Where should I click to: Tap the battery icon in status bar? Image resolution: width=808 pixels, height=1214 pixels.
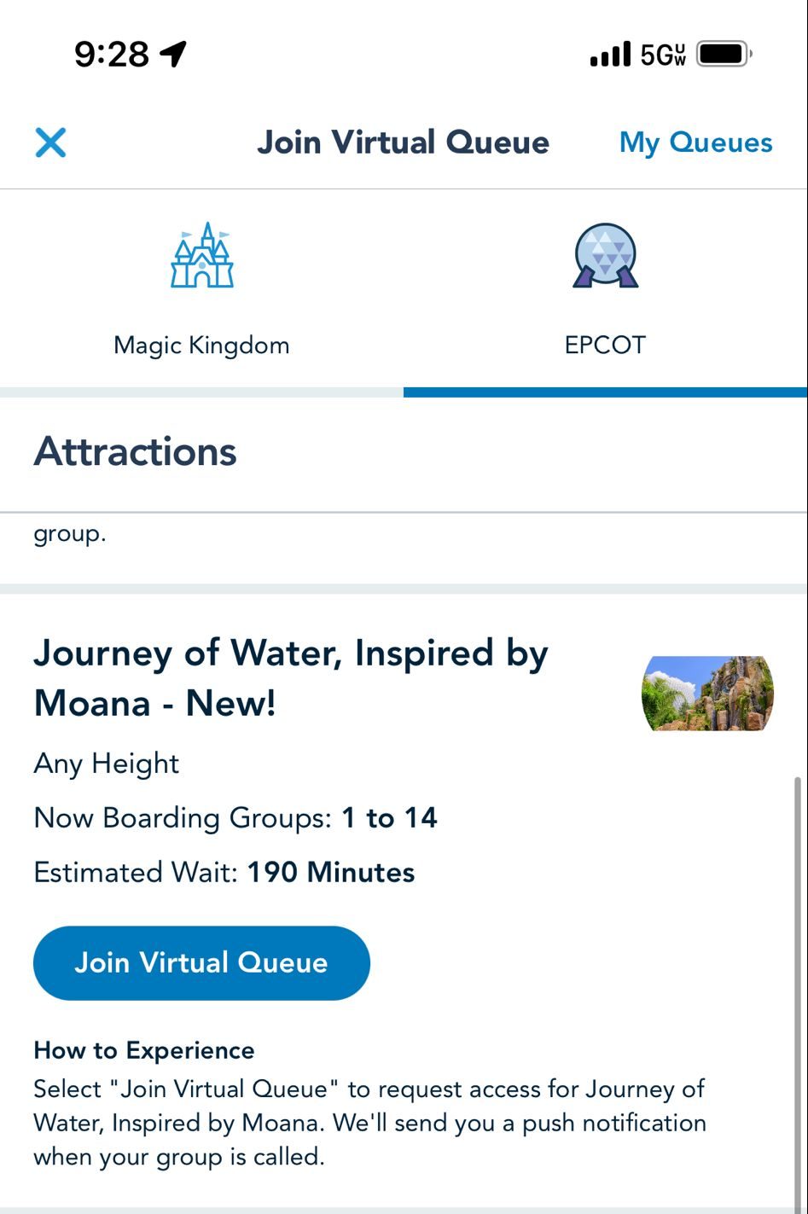(x=723, y=55)
